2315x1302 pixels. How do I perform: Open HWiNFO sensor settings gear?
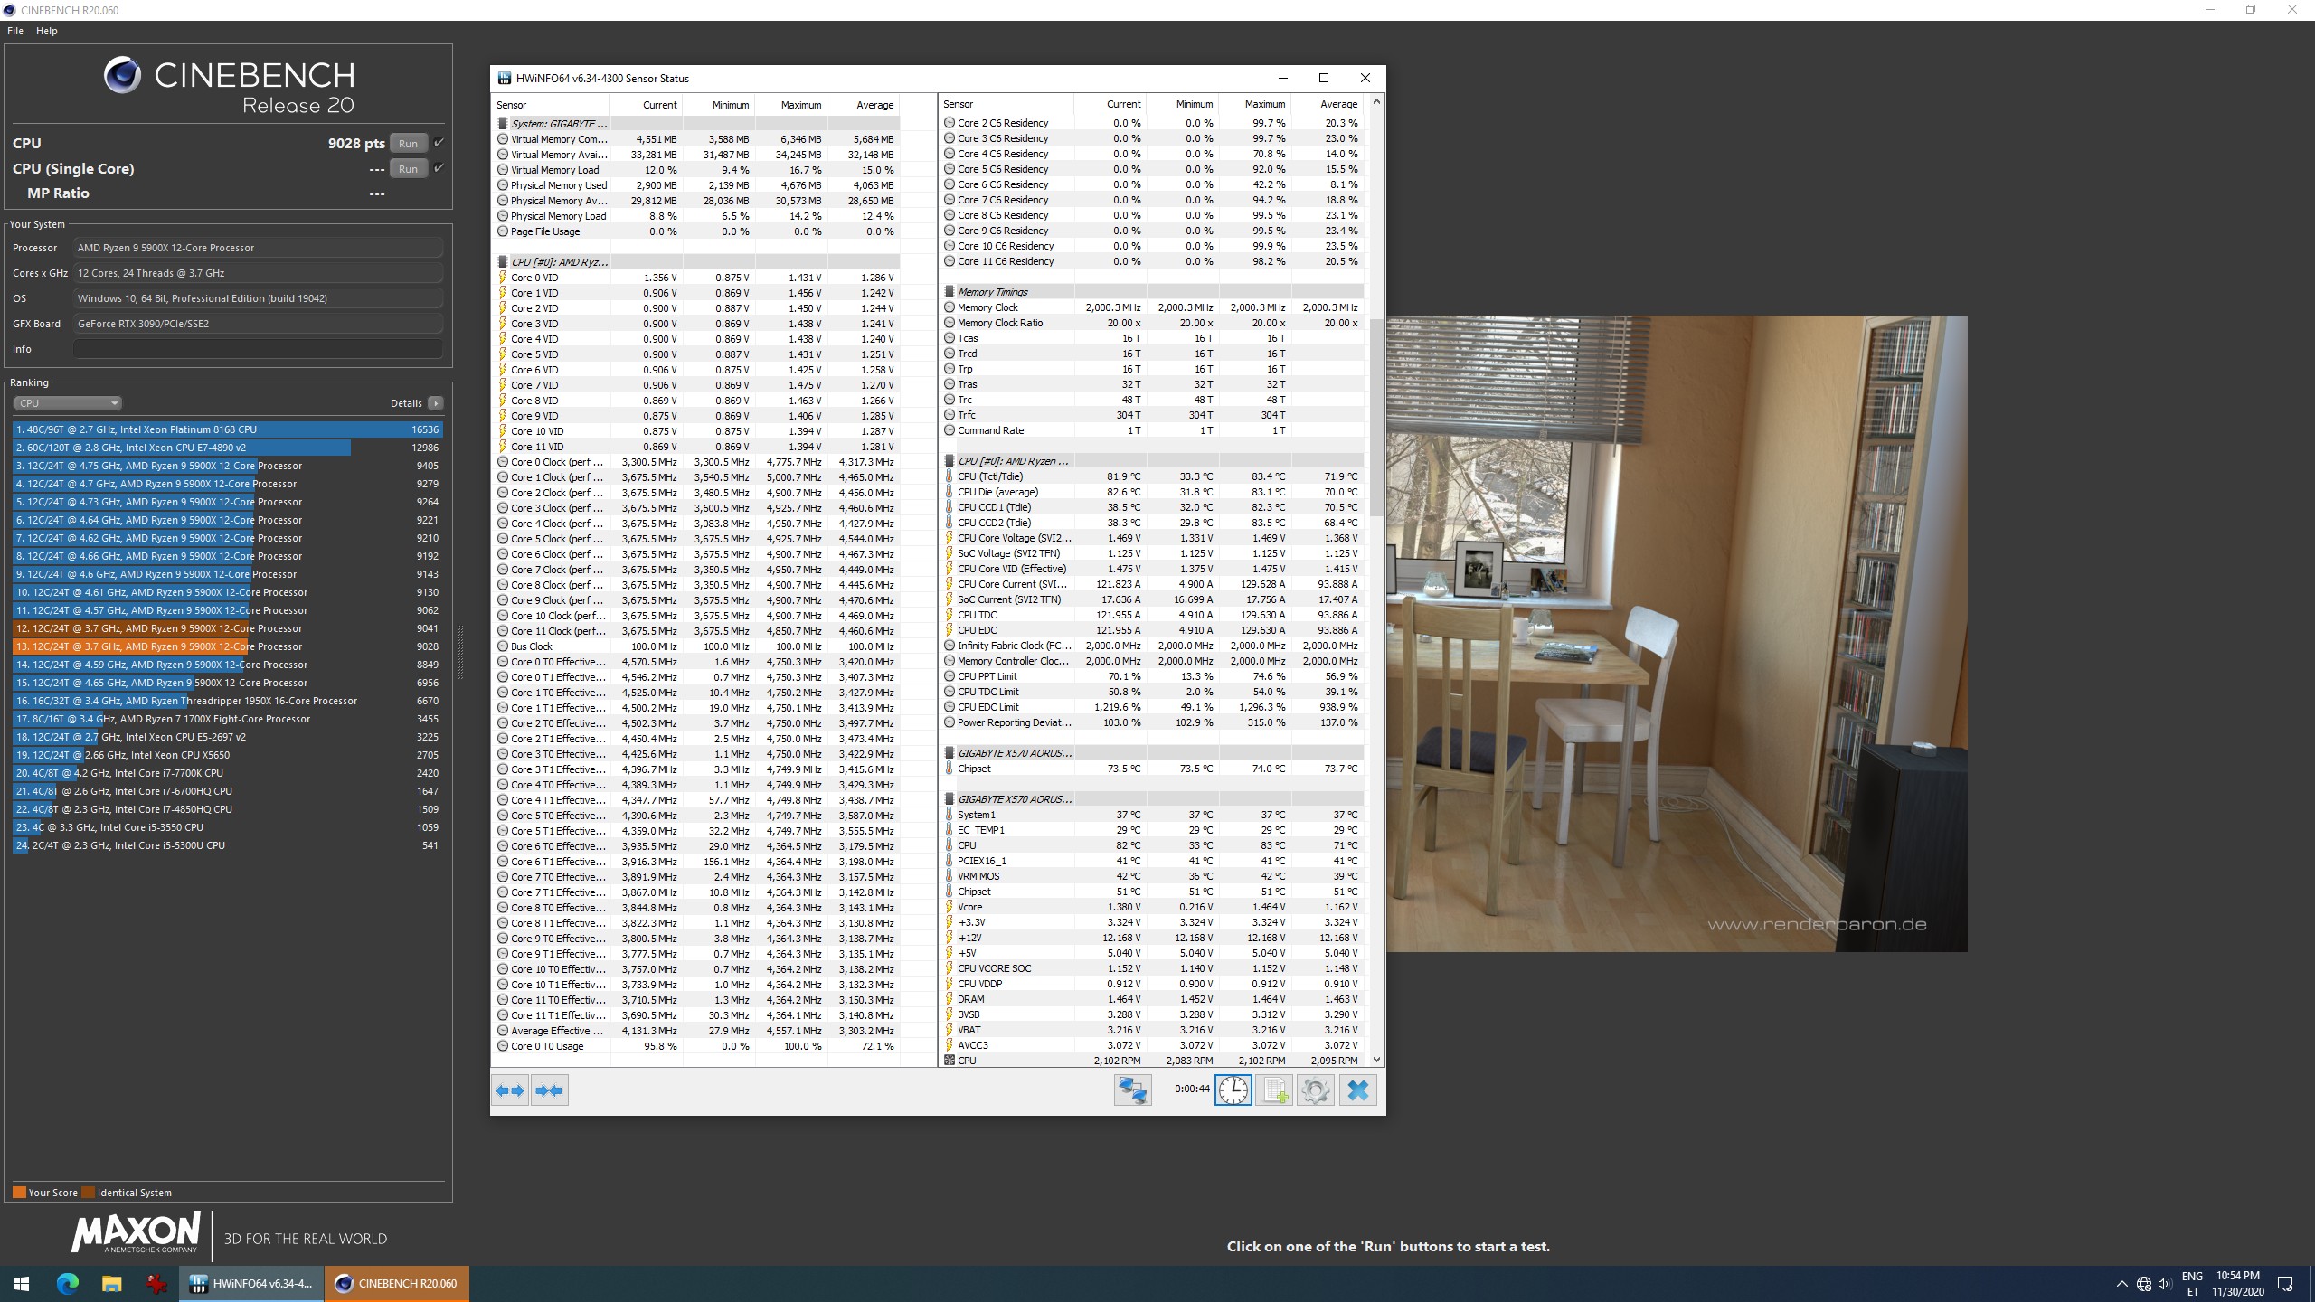point(1315,1090)
